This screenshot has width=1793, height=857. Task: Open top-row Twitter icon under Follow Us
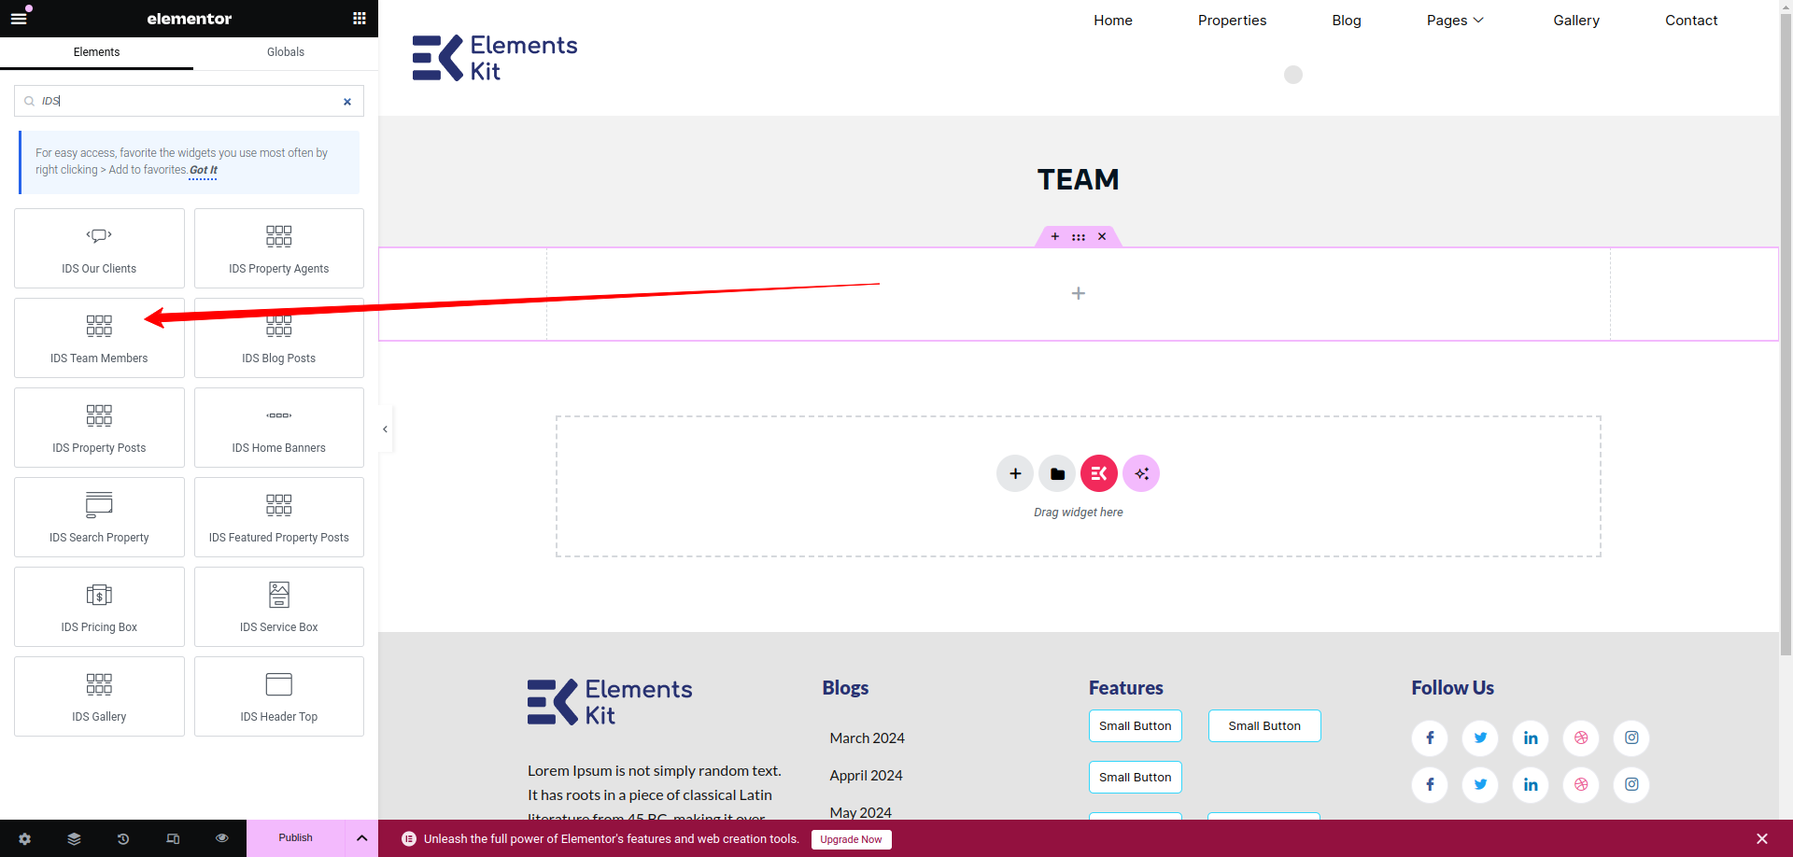(1480, 738)
